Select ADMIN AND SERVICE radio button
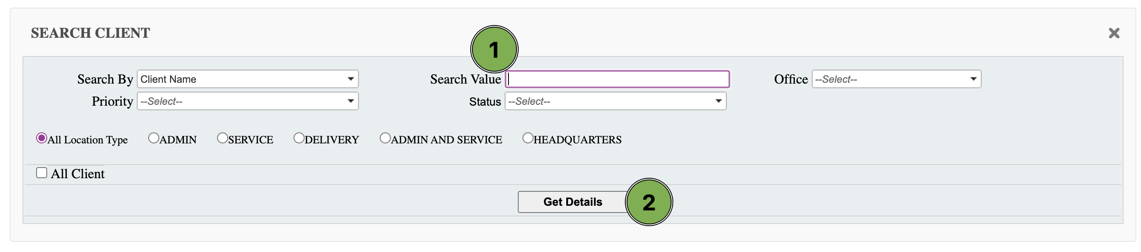 (x=385, y=138)
